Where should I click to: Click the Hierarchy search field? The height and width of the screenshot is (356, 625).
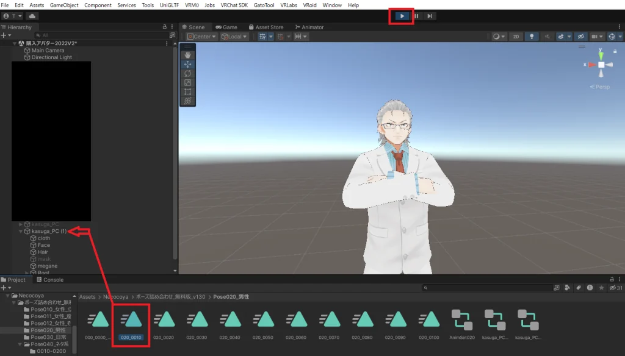pyautogui.click(x=101, y=35)
